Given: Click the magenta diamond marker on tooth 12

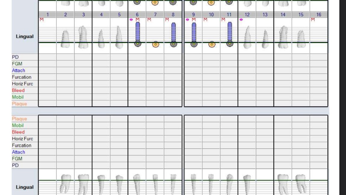Looking at the screenshot, I should [241, 19].
